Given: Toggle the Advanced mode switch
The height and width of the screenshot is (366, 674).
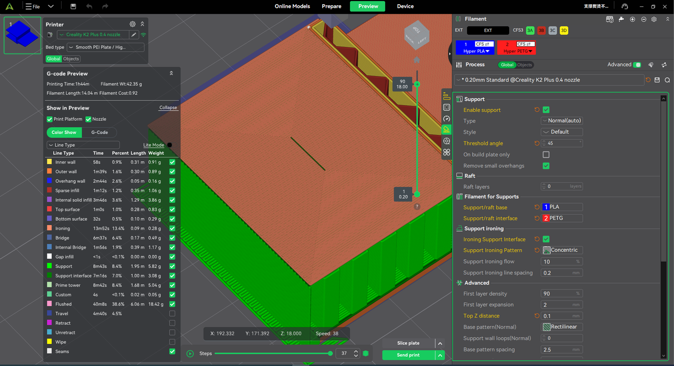Looking at the screenshot, I should [637, 65].
